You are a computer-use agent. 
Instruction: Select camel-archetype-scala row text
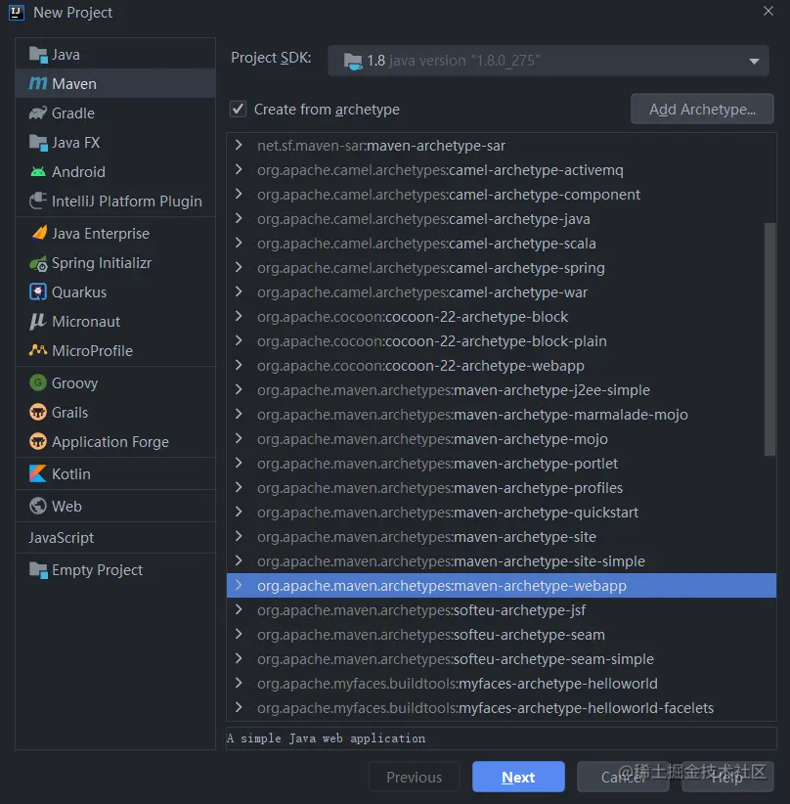point(426,243)
